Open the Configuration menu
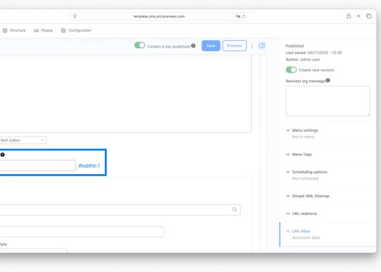Viewport: 381px width, 272px height. [76, 31]
